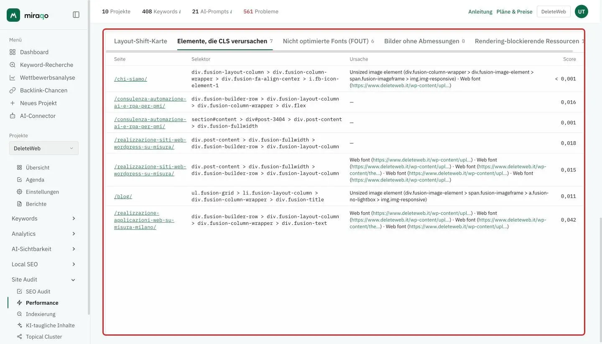Expand the Keywords sidebar section
602x344 pixels.
click(x=44, y=219)
